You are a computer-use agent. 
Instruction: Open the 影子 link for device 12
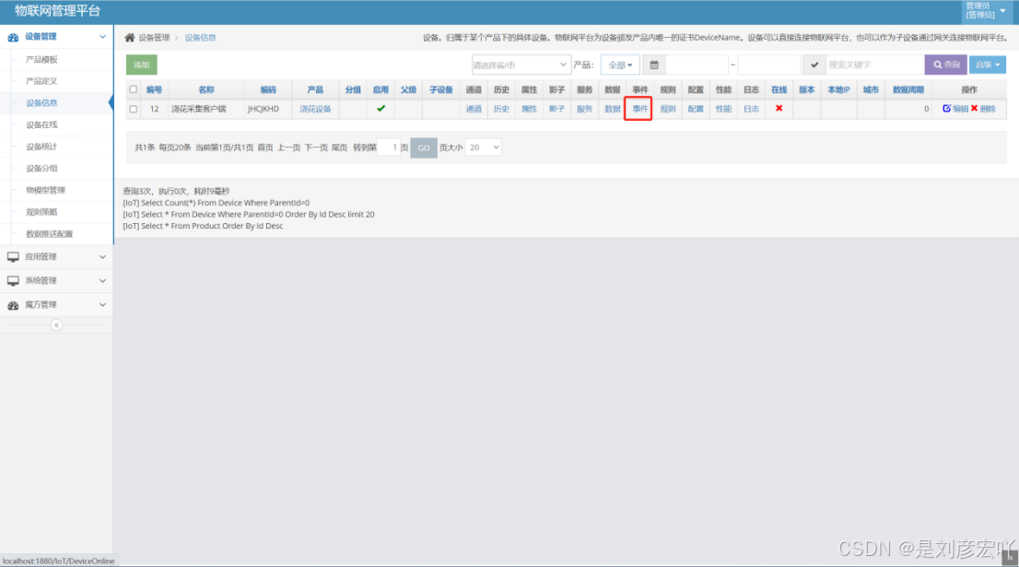pos(556,109)
